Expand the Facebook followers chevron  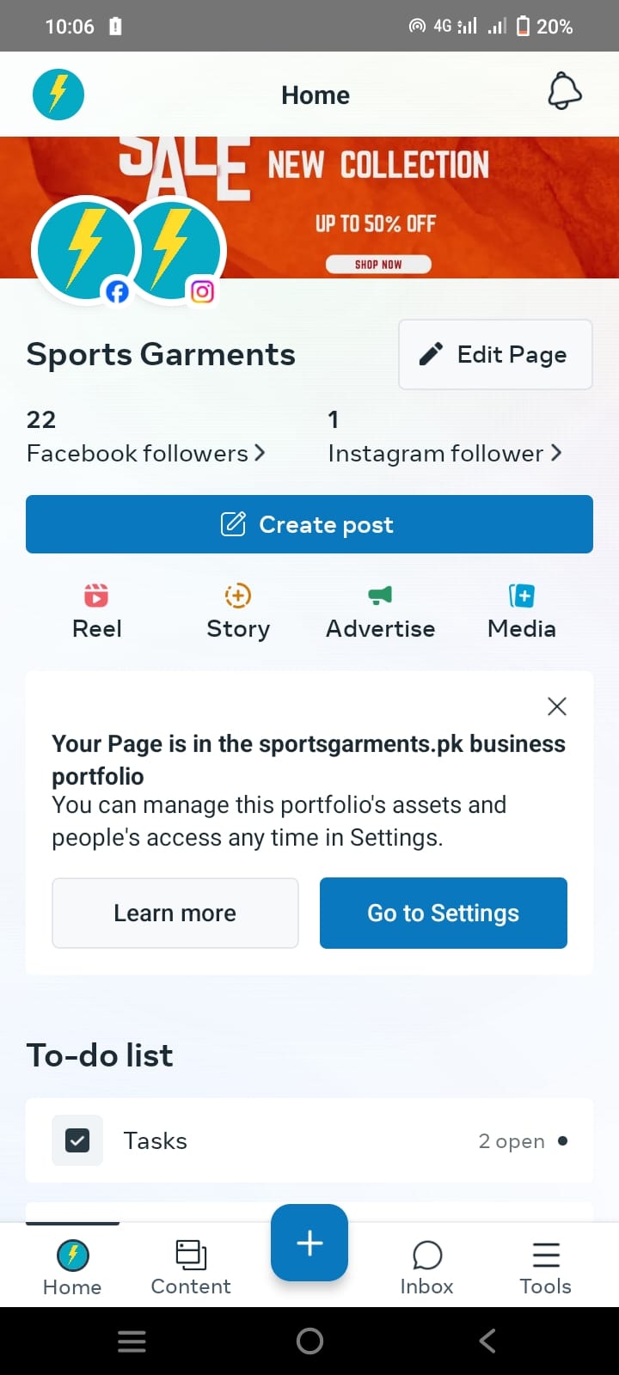pos(260,453)
